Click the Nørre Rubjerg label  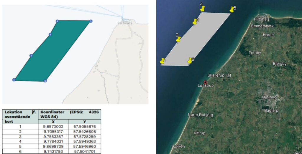click(x=200, y=115)
